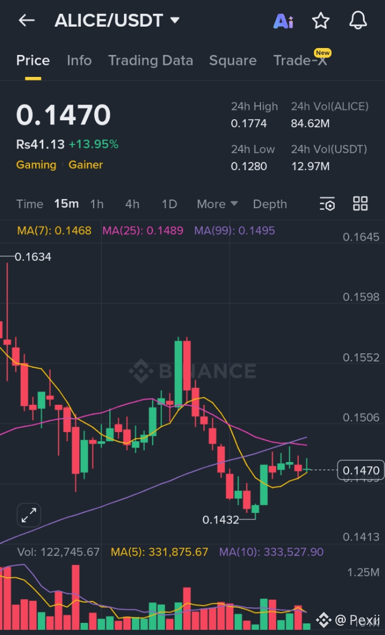This screenshot has height=635, width=385.
Task: Tap the 1.25M volume axis label
Action: click(363, 572)
